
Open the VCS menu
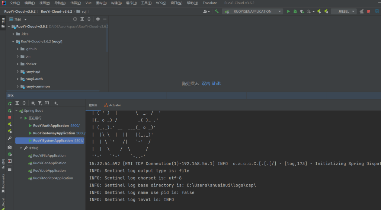161,3
